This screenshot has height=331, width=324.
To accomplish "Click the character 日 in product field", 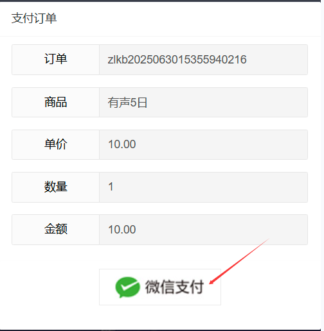I will click(x=142, y=103).
